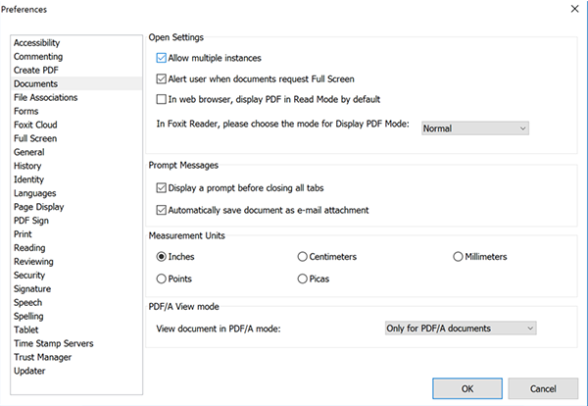Open the Accessibility preferences category
Viewport: 588px width, 406px height.
pyautogui.click(x=76, y=43)
